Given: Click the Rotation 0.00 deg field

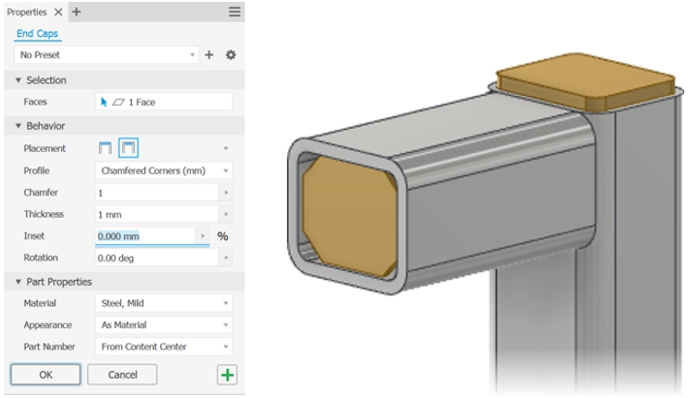Looking at the screenshot, I should (x=157, y=258).
